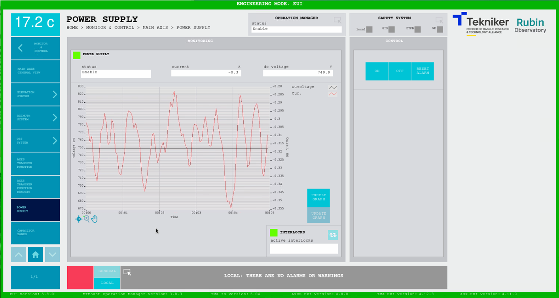The width and height of the screenshot is (559, 298).
Task: Click the Safety System ETPB indicator square
Action: coord(417,29)
